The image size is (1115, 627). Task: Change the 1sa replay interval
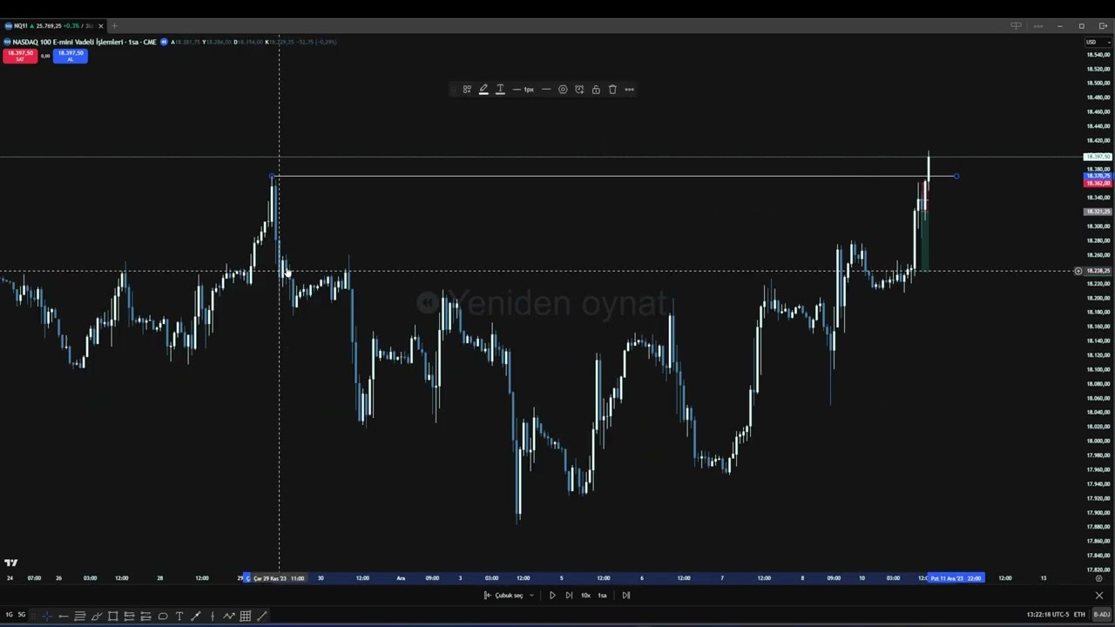tap(602, 596)
